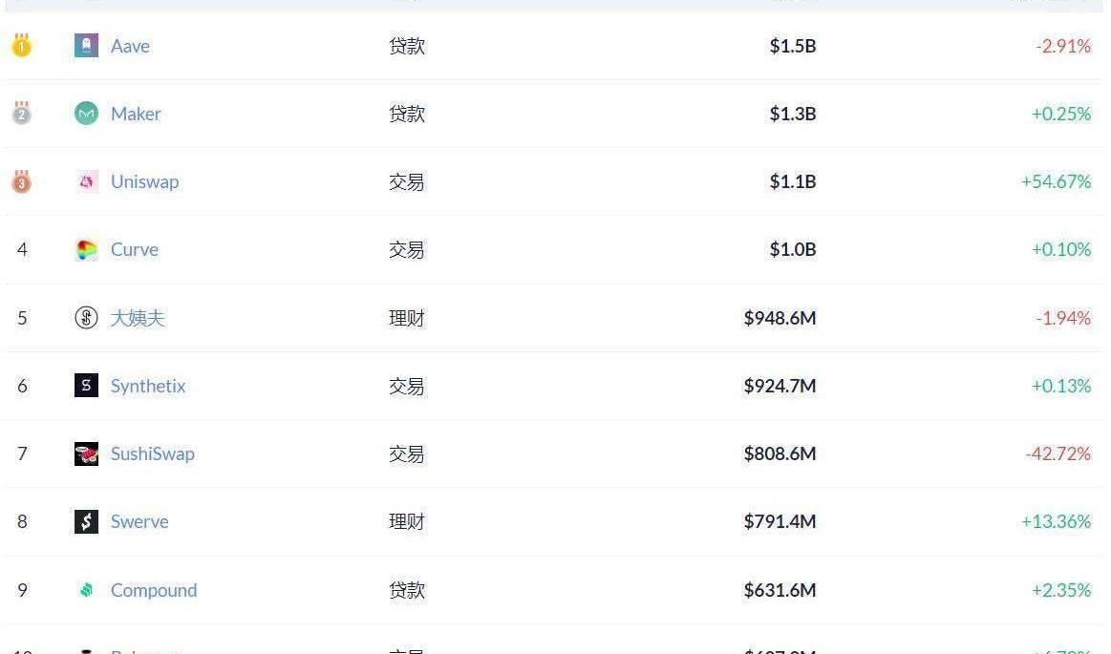Image resolution: width=1111 pixels, height=654 pixels.
Task: Click Maker's 贷款 category label
Action: point(406,114)
